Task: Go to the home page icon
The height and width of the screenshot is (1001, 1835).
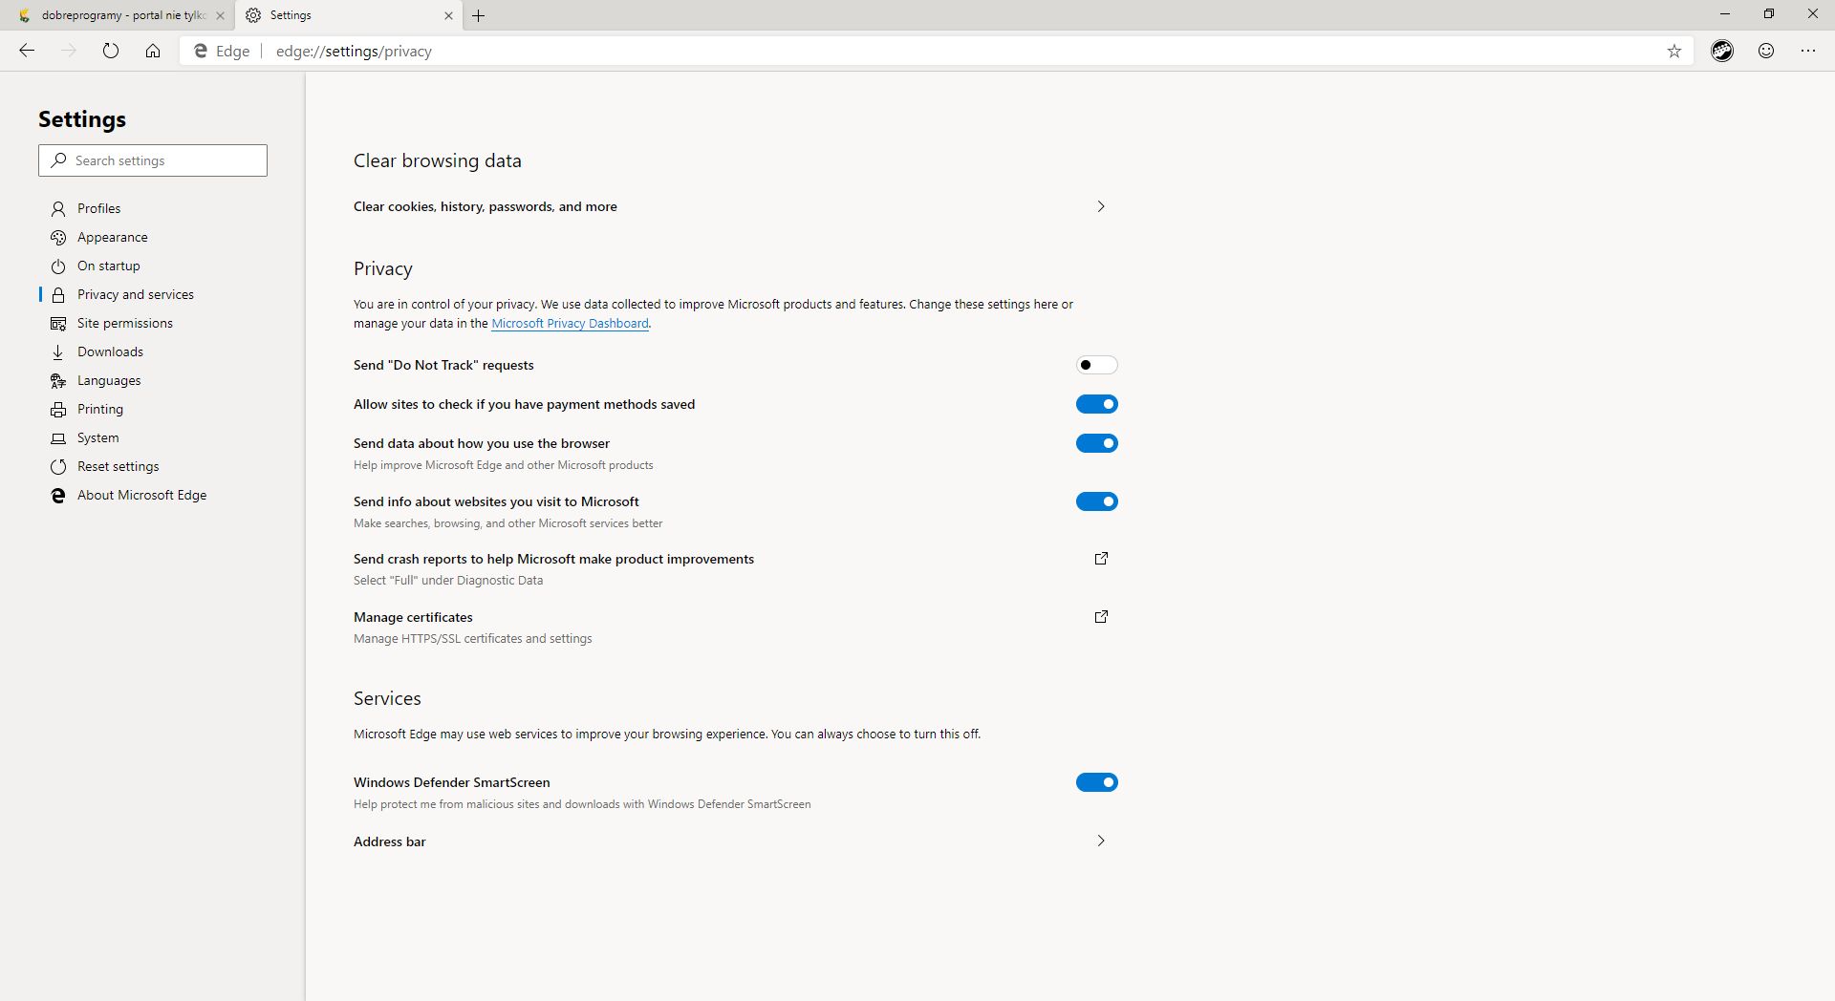Action: pyautogui.click(x=153, y=51)
